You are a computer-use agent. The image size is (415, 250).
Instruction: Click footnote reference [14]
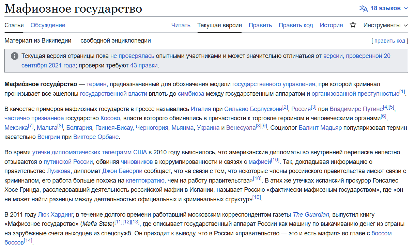pyautogui.click(x=28, y=241)
